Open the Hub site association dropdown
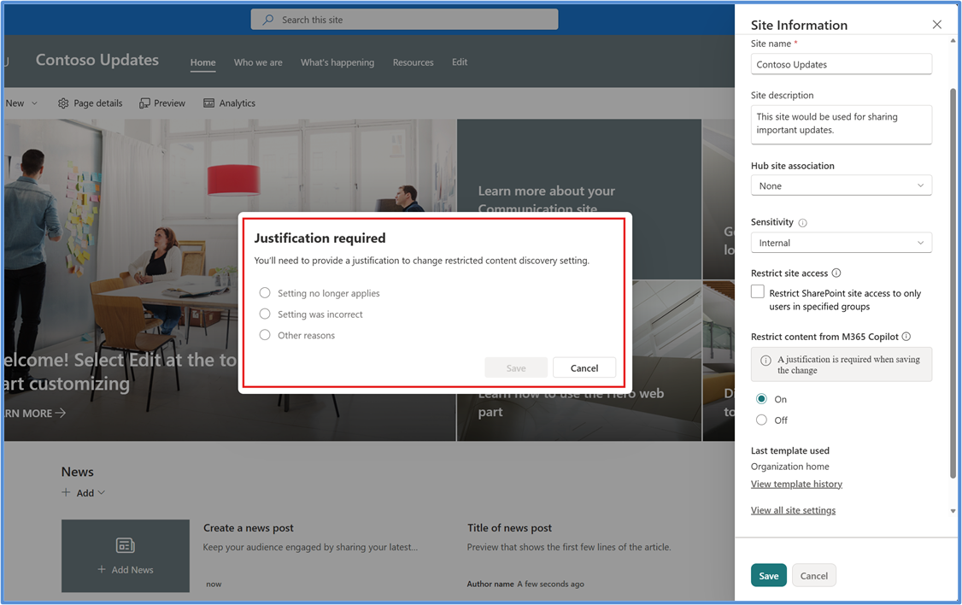 point(841,185)
